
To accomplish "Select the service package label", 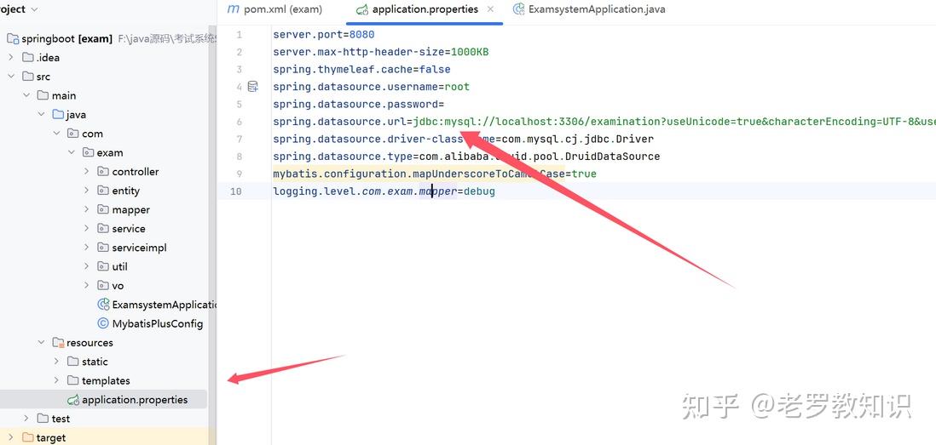I will (x=129, y=229).
